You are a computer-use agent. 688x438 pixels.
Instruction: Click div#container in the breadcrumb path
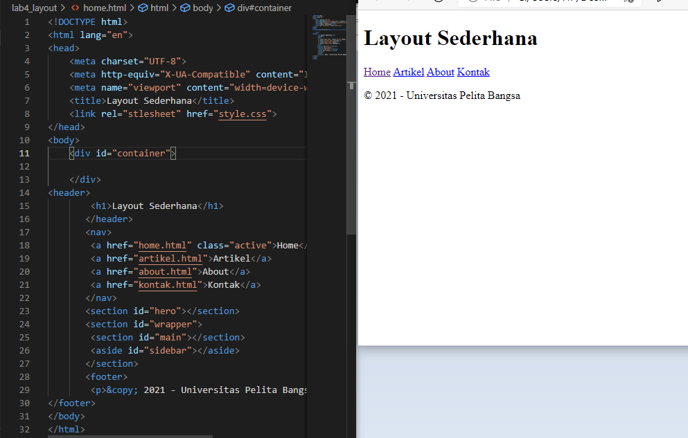point(264,8)
